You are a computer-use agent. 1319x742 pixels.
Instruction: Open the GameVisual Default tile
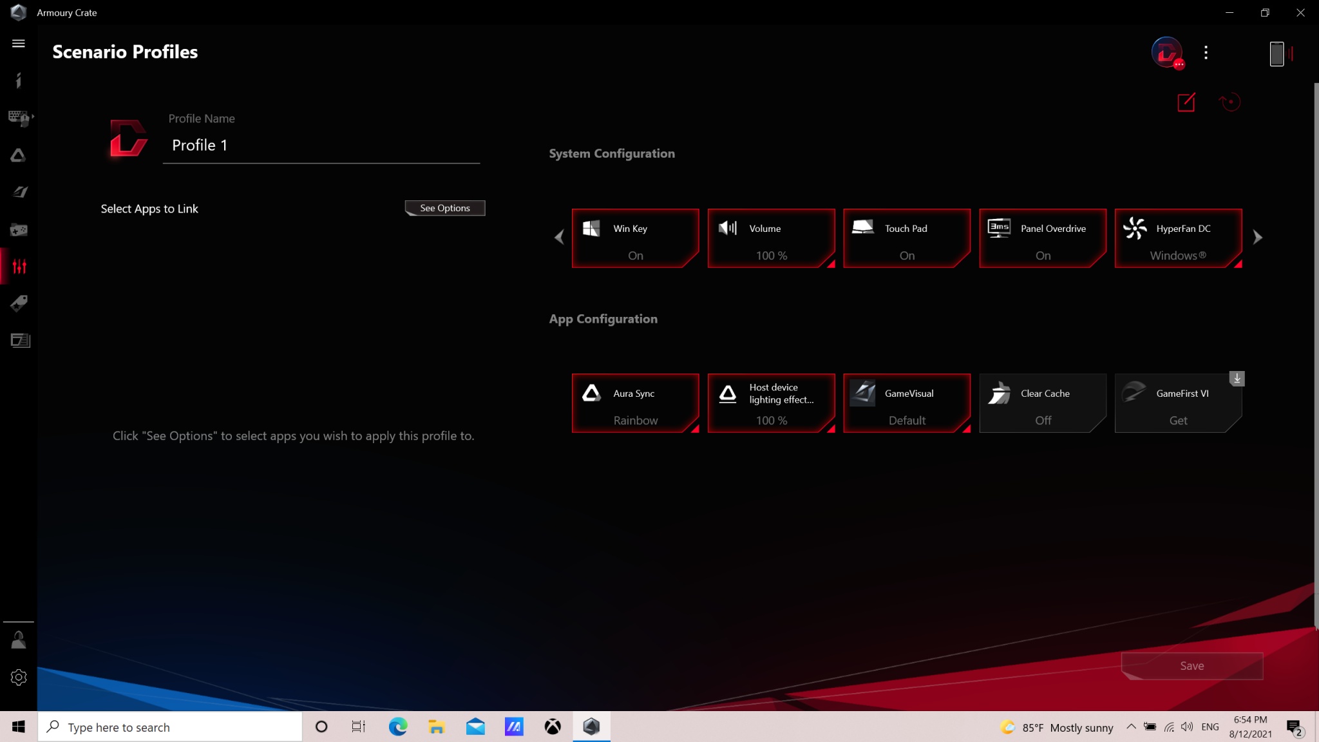click(907, 403)
